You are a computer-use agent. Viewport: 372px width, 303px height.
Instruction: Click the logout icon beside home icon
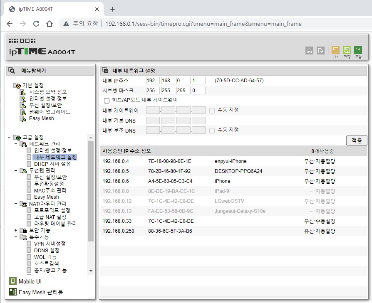(320, 50)
